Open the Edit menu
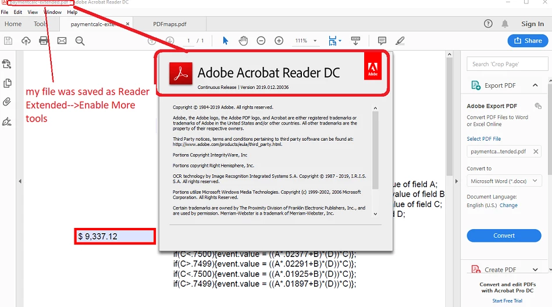This screenshot has width=552, height=307. pos(18,12)
